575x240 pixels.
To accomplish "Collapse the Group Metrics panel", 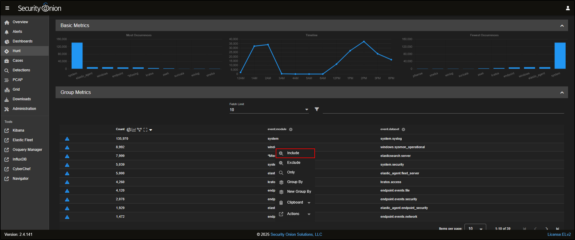I will point(562,92).
